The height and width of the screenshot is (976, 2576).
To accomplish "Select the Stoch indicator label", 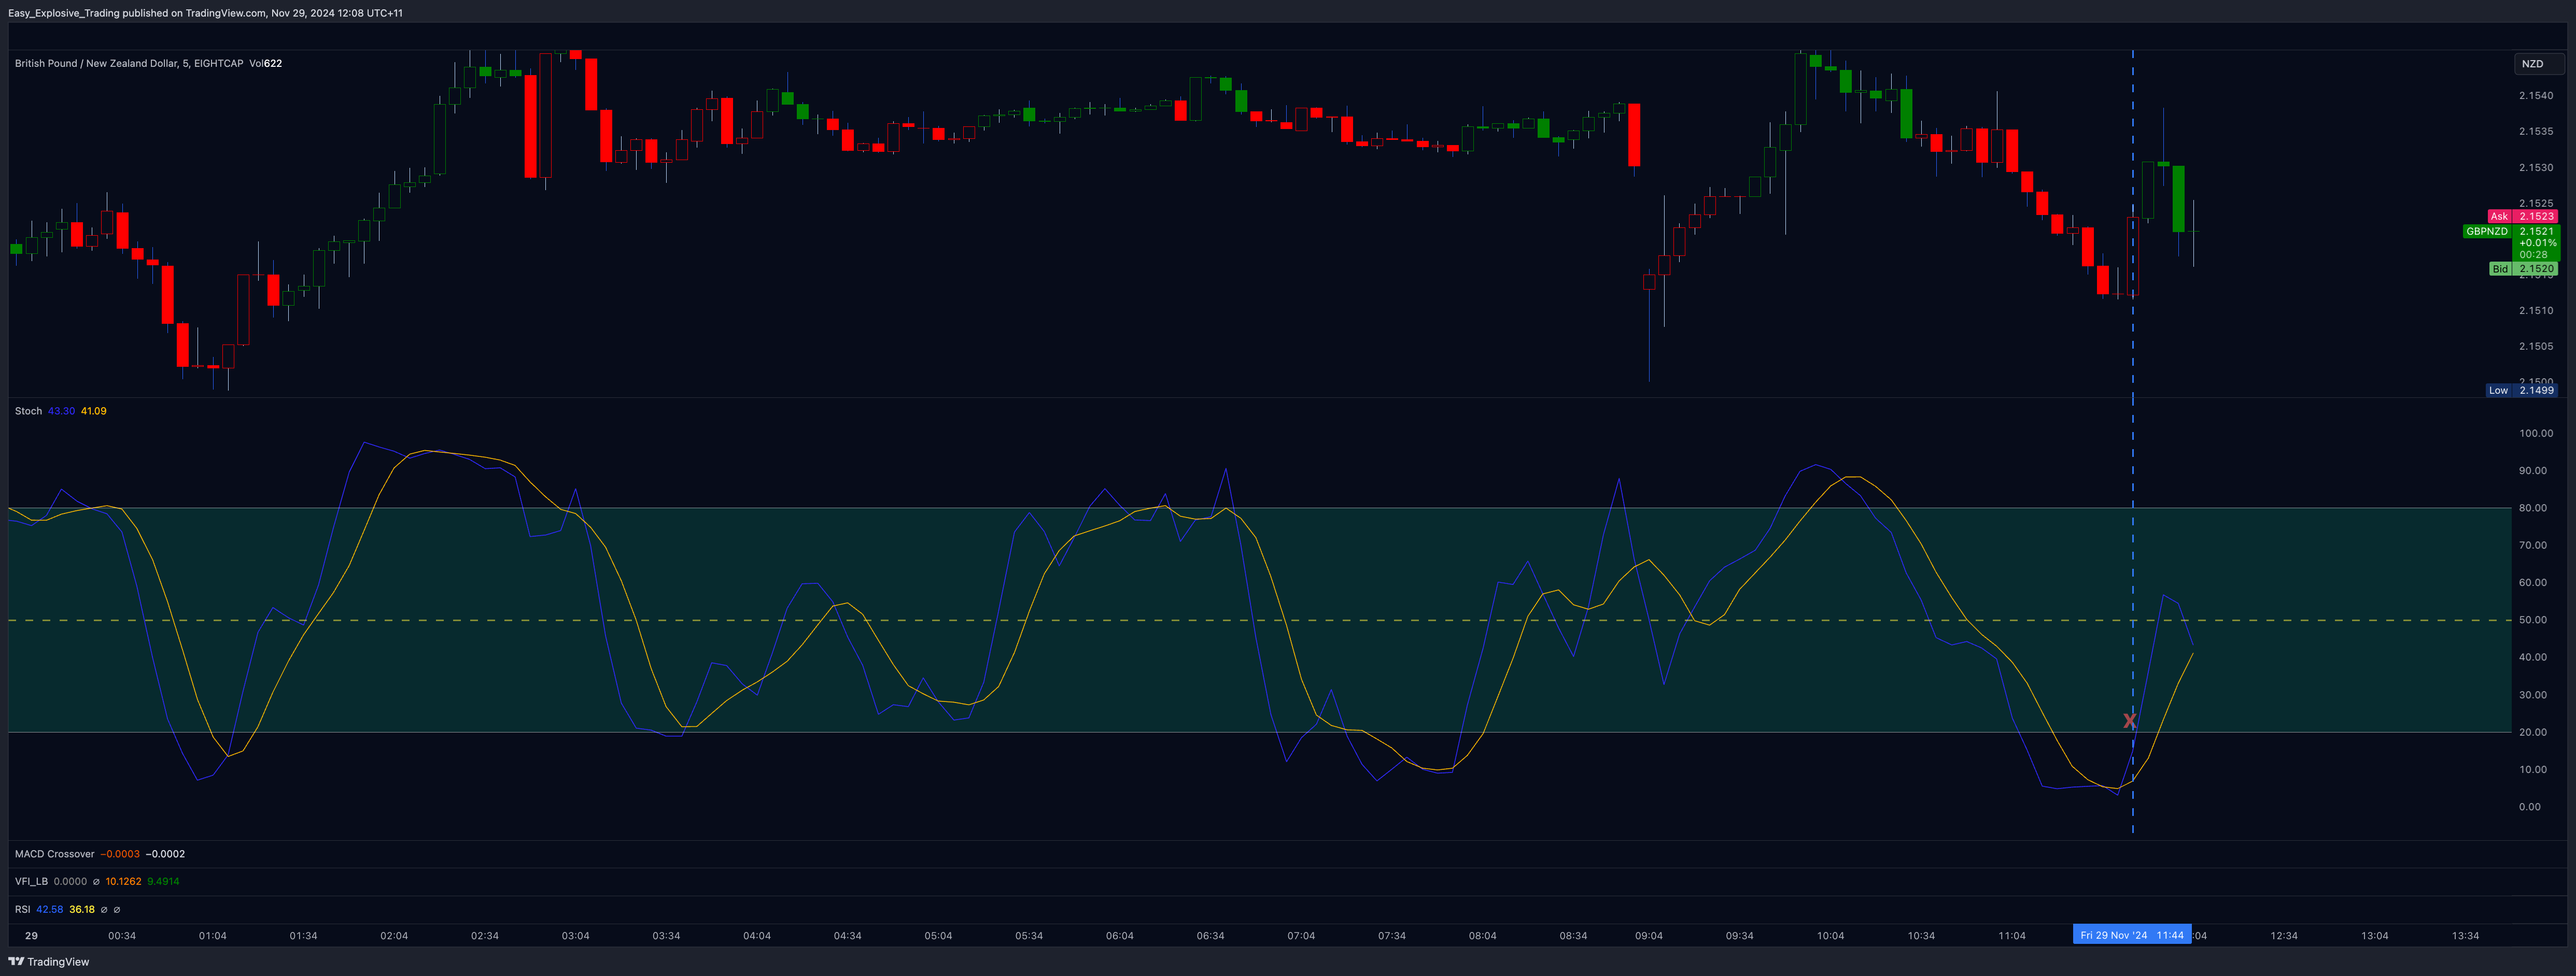I will pyautogui.click(x=28, y=411).
